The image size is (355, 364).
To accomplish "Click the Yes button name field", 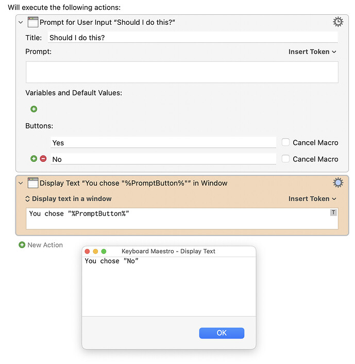I will pos(163,143).
